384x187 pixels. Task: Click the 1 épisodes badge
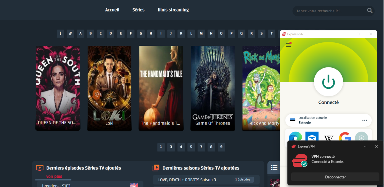[243, 180]
